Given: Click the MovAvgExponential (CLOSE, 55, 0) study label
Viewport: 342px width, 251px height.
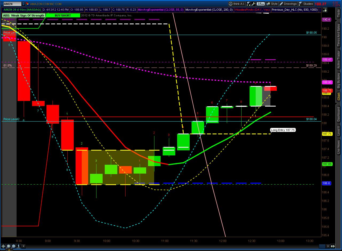Looking at the screenshot, I should point(161,10).
